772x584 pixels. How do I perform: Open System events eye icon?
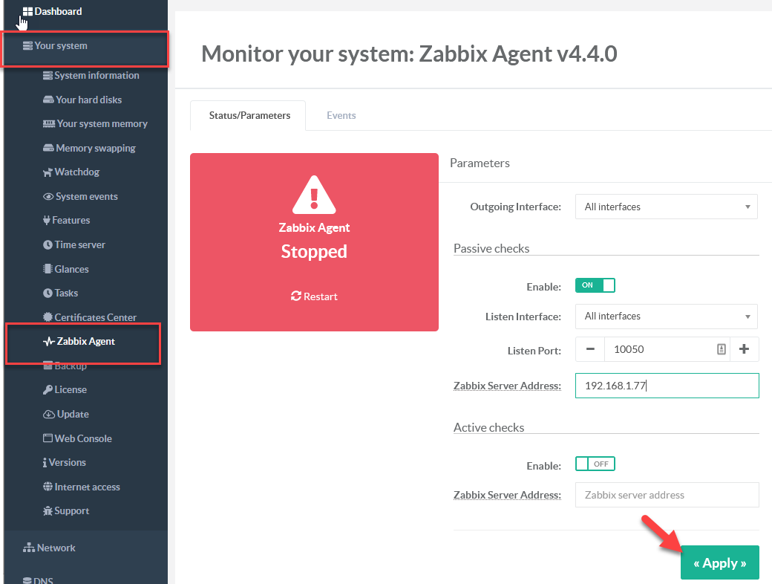click(x=49, y=197)
